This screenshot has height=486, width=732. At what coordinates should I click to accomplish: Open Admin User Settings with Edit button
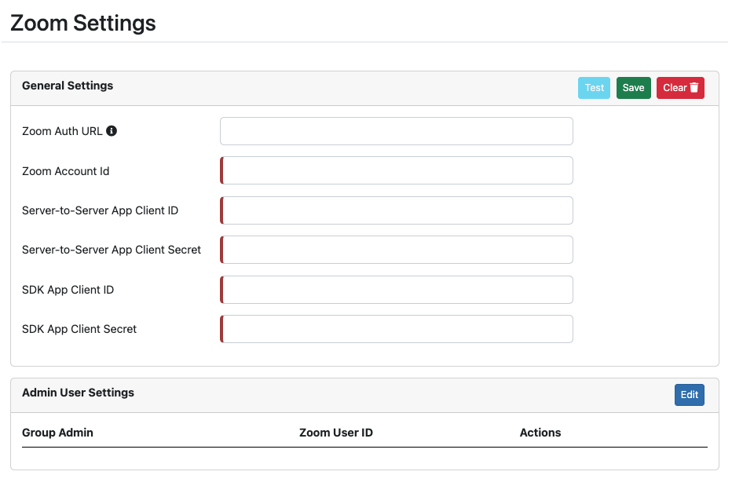(x=689, y=395)
